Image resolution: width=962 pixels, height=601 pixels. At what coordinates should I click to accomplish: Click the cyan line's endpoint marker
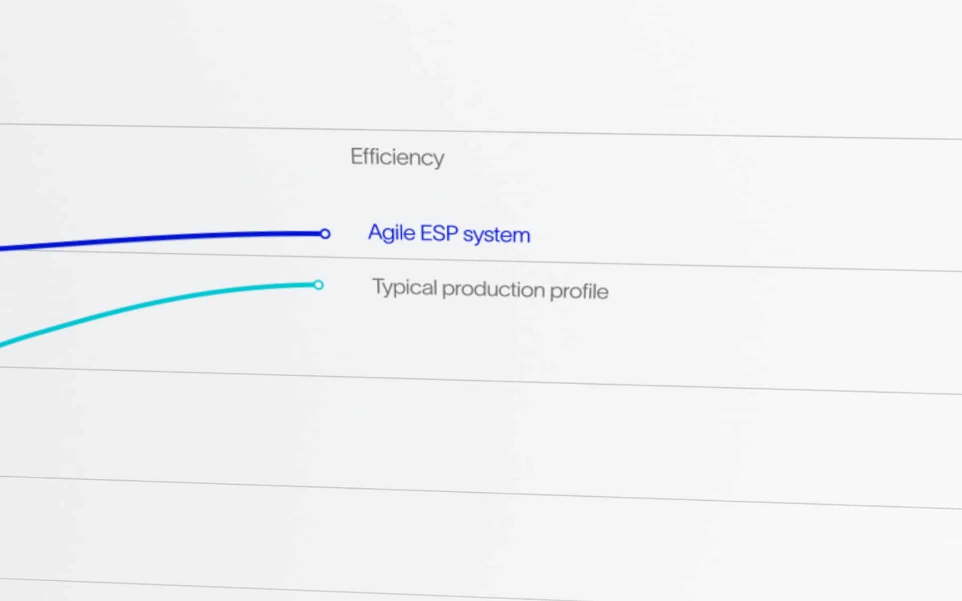318,285
